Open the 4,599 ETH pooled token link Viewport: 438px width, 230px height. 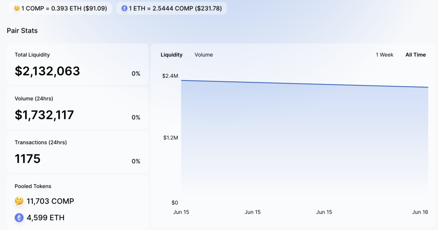(x=45, y=217)
